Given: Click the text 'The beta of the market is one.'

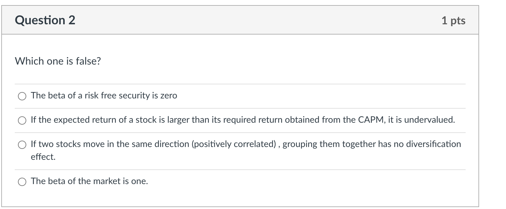Looking at the screenshot, I should coord(89,181).
